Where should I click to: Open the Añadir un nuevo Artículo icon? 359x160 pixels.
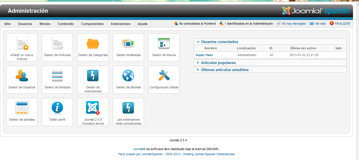click(22, 44)
